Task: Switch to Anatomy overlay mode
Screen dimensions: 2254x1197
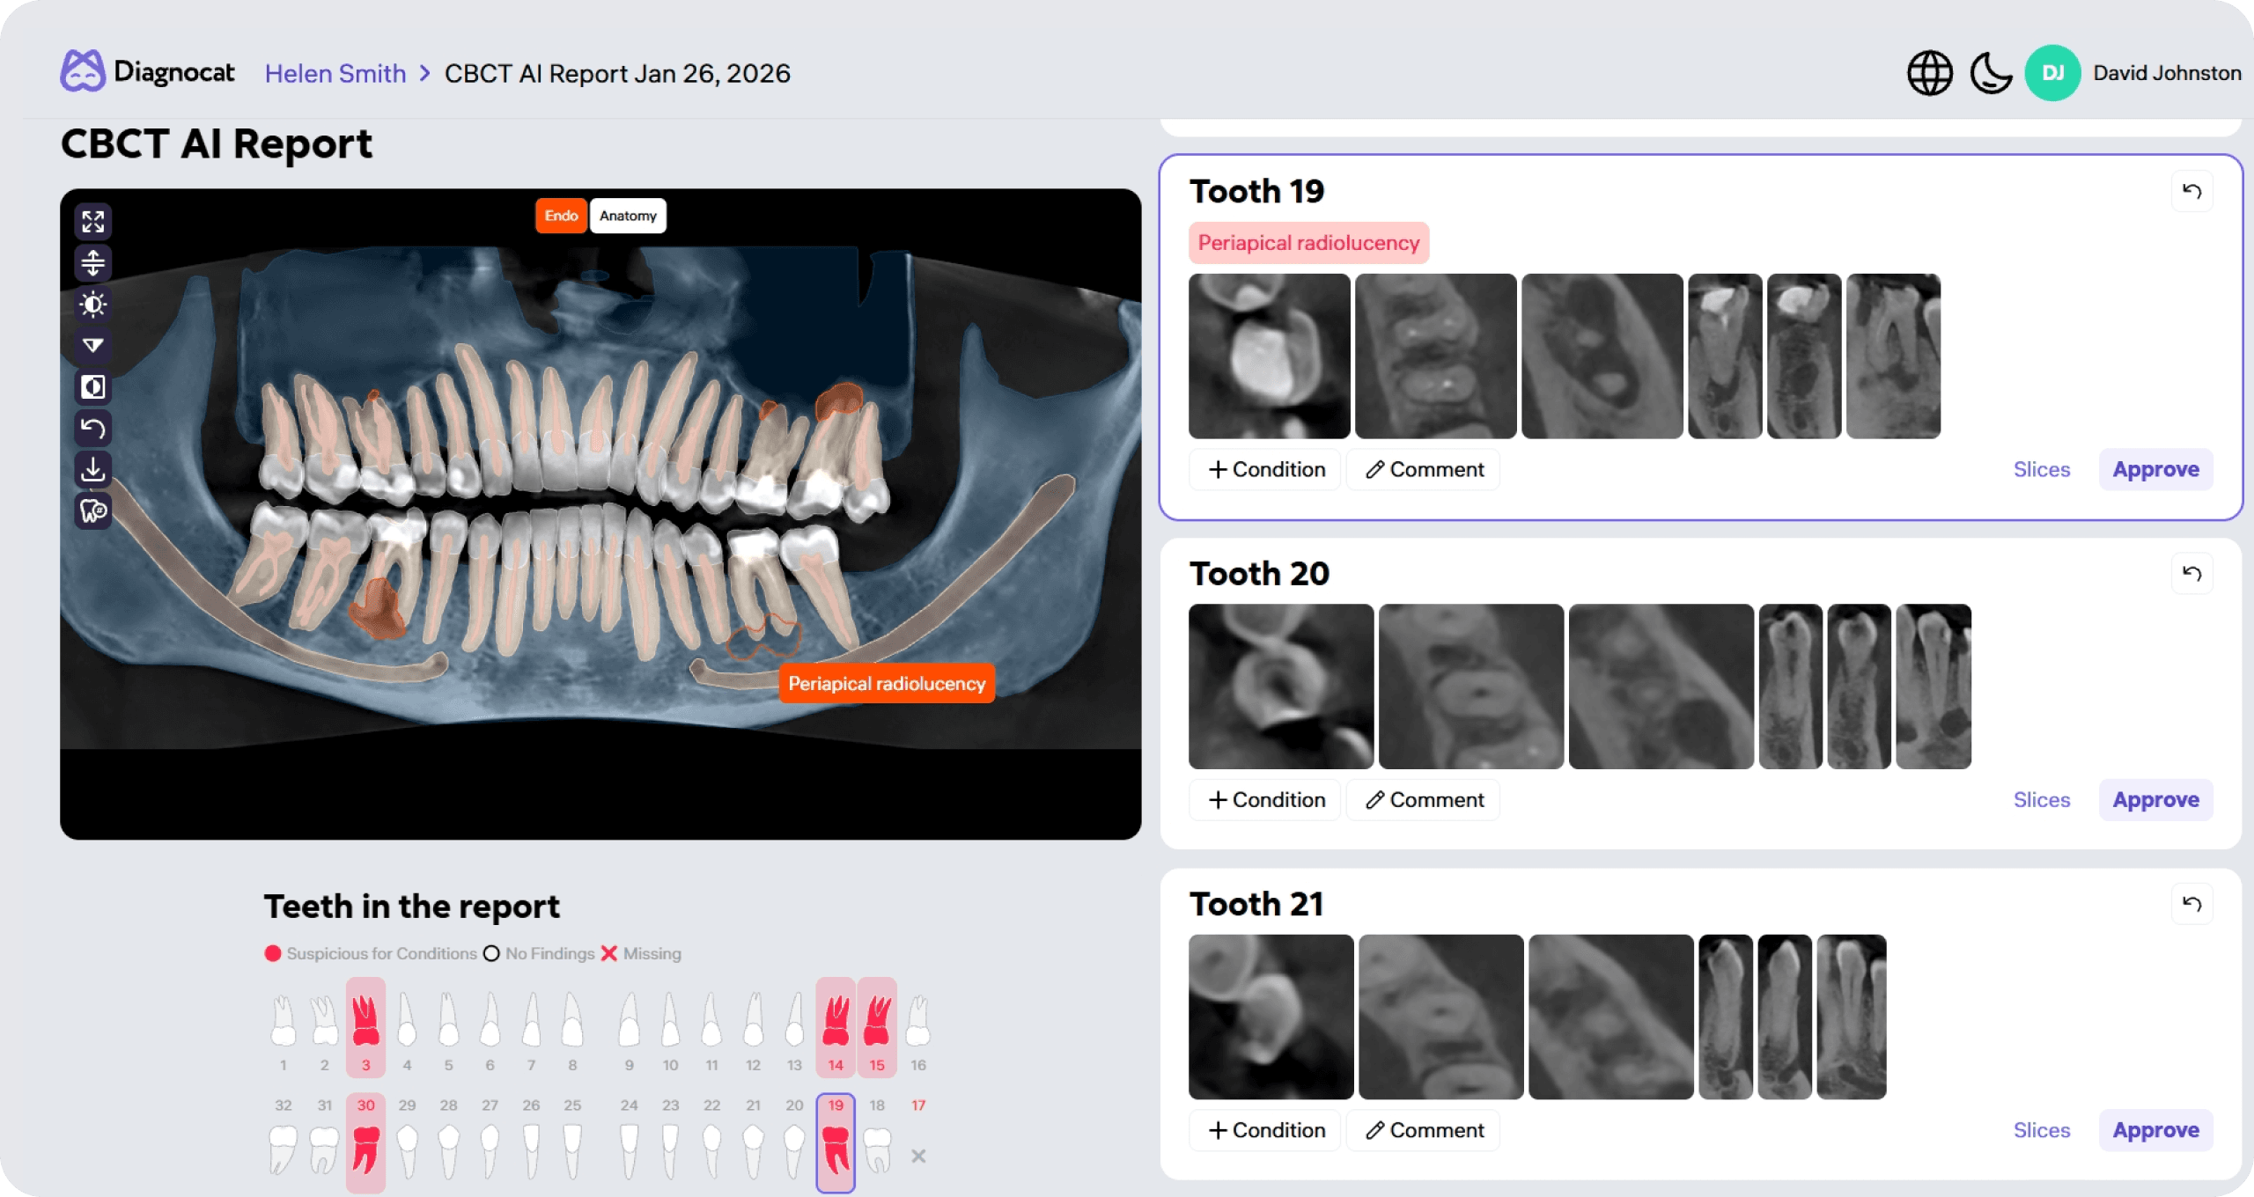Action: point(627,216)
